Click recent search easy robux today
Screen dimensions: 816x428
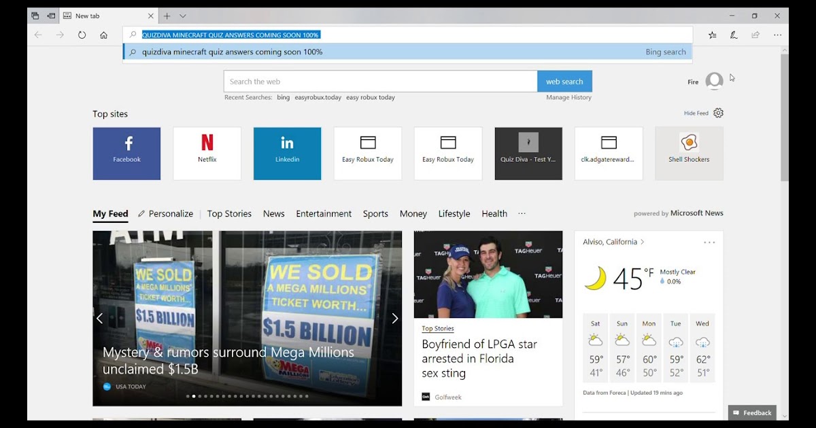click(371, 98)
